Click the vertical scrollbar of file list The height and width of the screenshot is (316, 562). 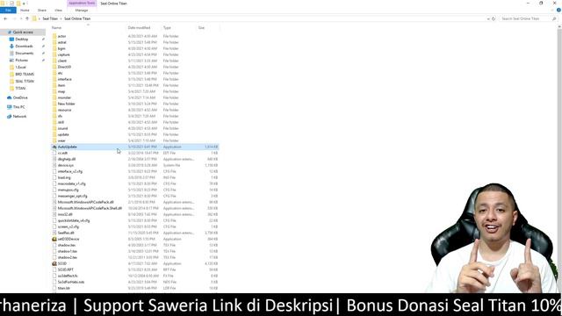[x=559, y=160]
